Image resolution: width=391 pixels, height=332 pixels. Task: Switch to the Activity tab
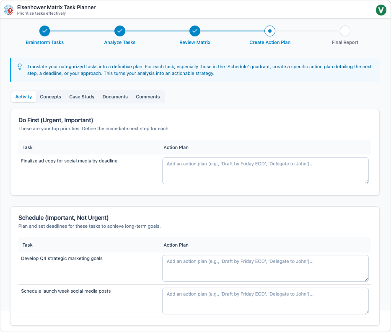[x=23, y=97]
